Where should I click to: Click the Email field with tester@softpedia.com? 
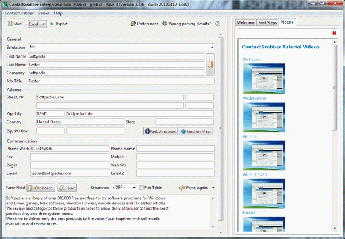tap(70, 173)
